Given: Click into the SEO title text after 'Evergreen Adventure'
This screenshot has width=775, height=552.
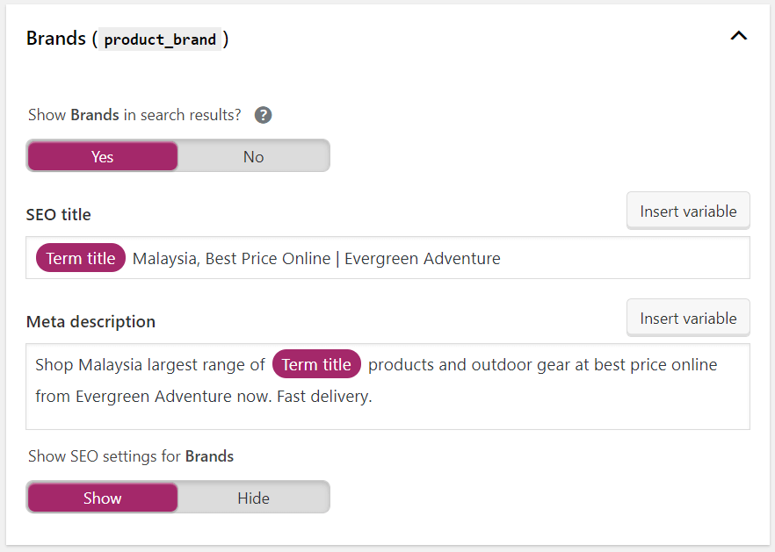Looking at the screenshot, I should pos(623,258).
